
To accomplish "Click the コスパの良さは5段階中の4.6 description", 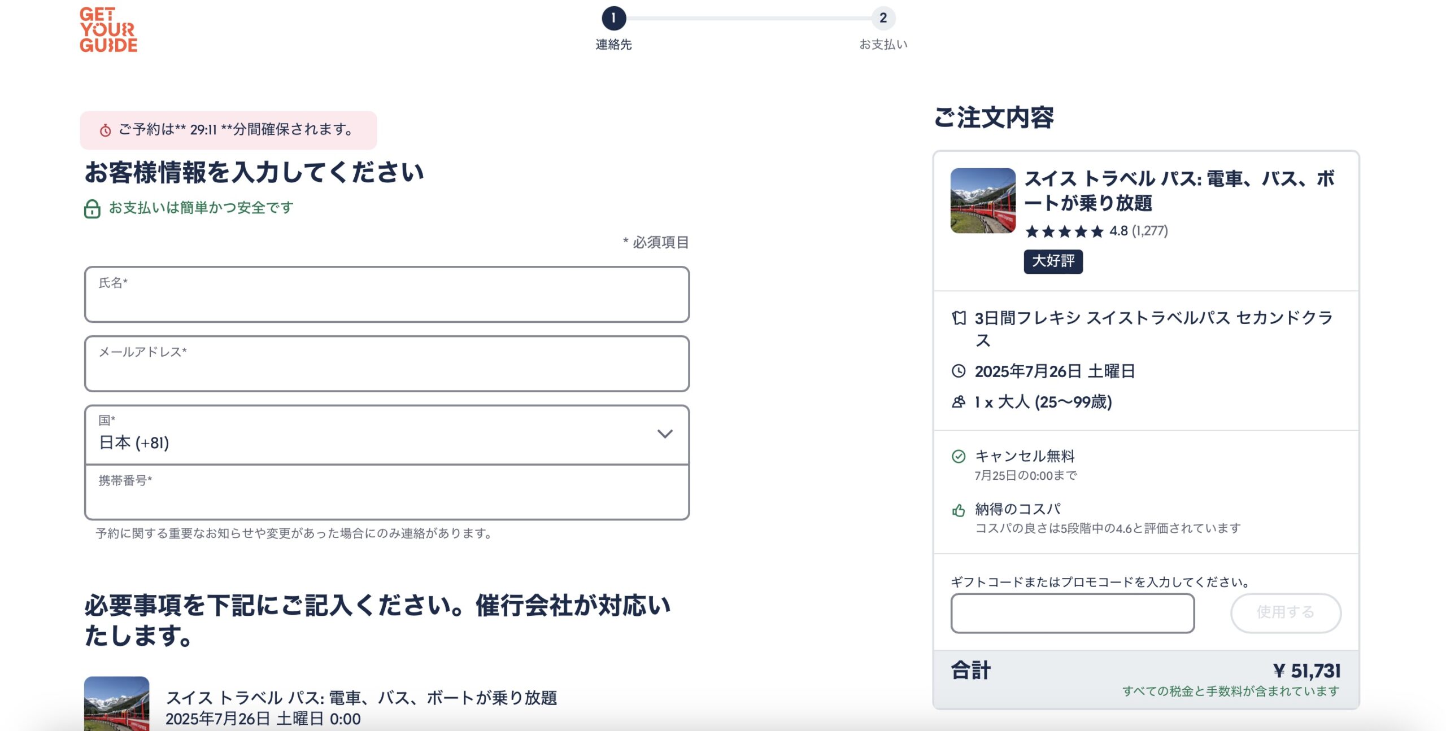I will pos(1108,528).
